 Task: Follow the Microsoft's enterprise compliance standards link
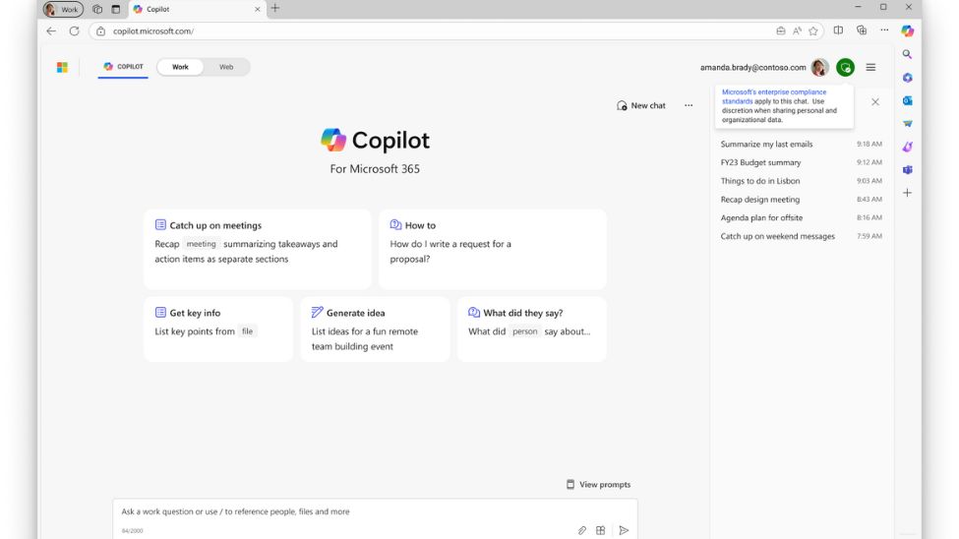774,96
